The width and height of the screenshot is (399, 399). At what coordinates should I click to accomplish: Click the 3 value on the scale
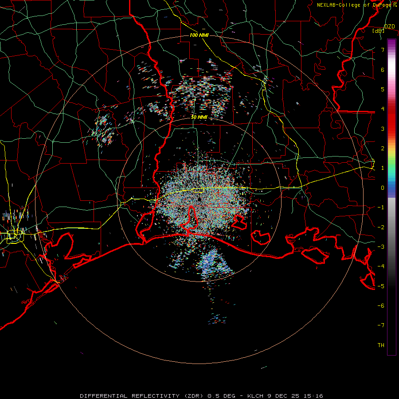(x=383, y=129)
